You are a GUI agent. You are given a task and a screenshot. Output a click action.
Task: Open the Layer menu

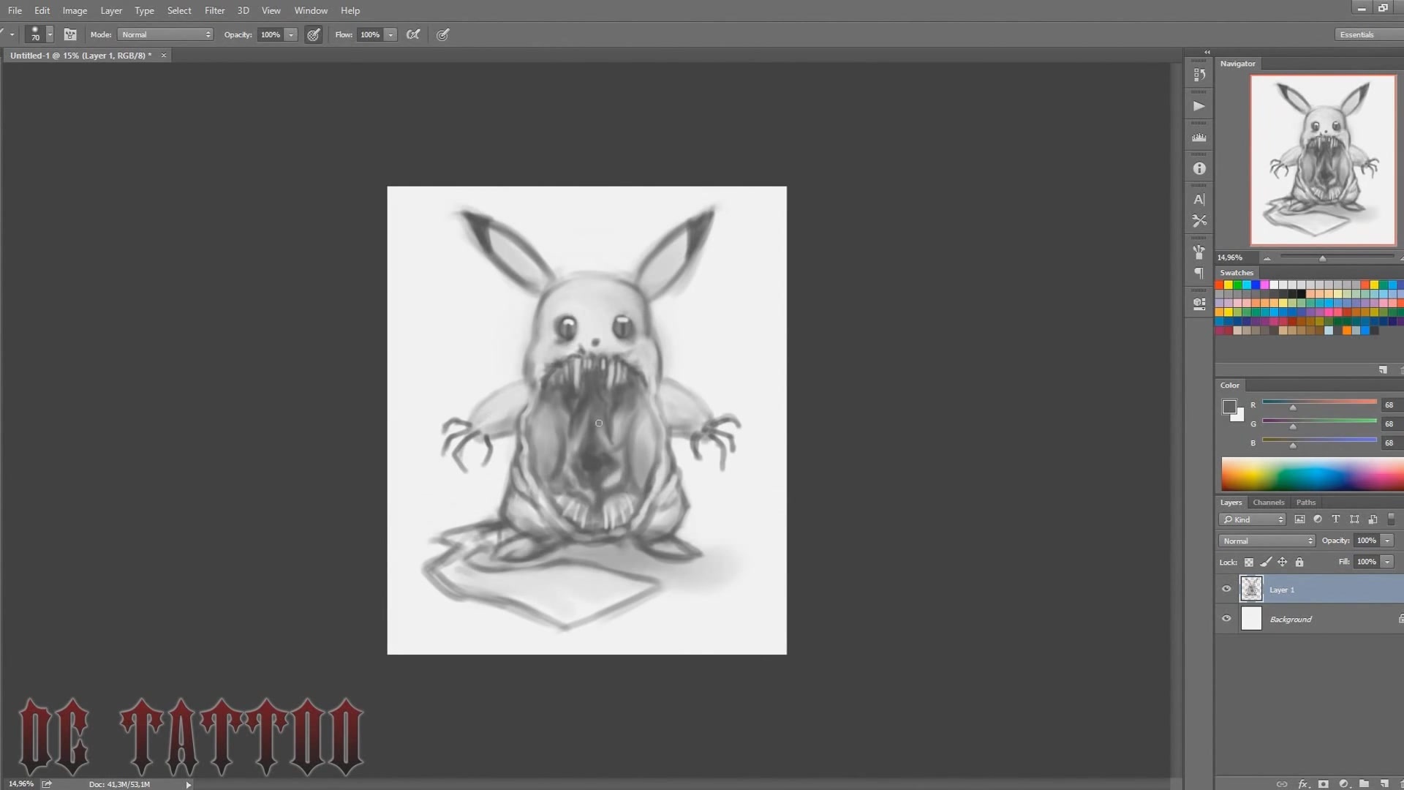tap(111, 10)
